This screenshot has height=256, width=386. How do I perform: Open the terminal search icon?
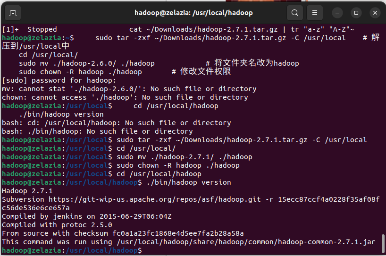coord(294,13)
